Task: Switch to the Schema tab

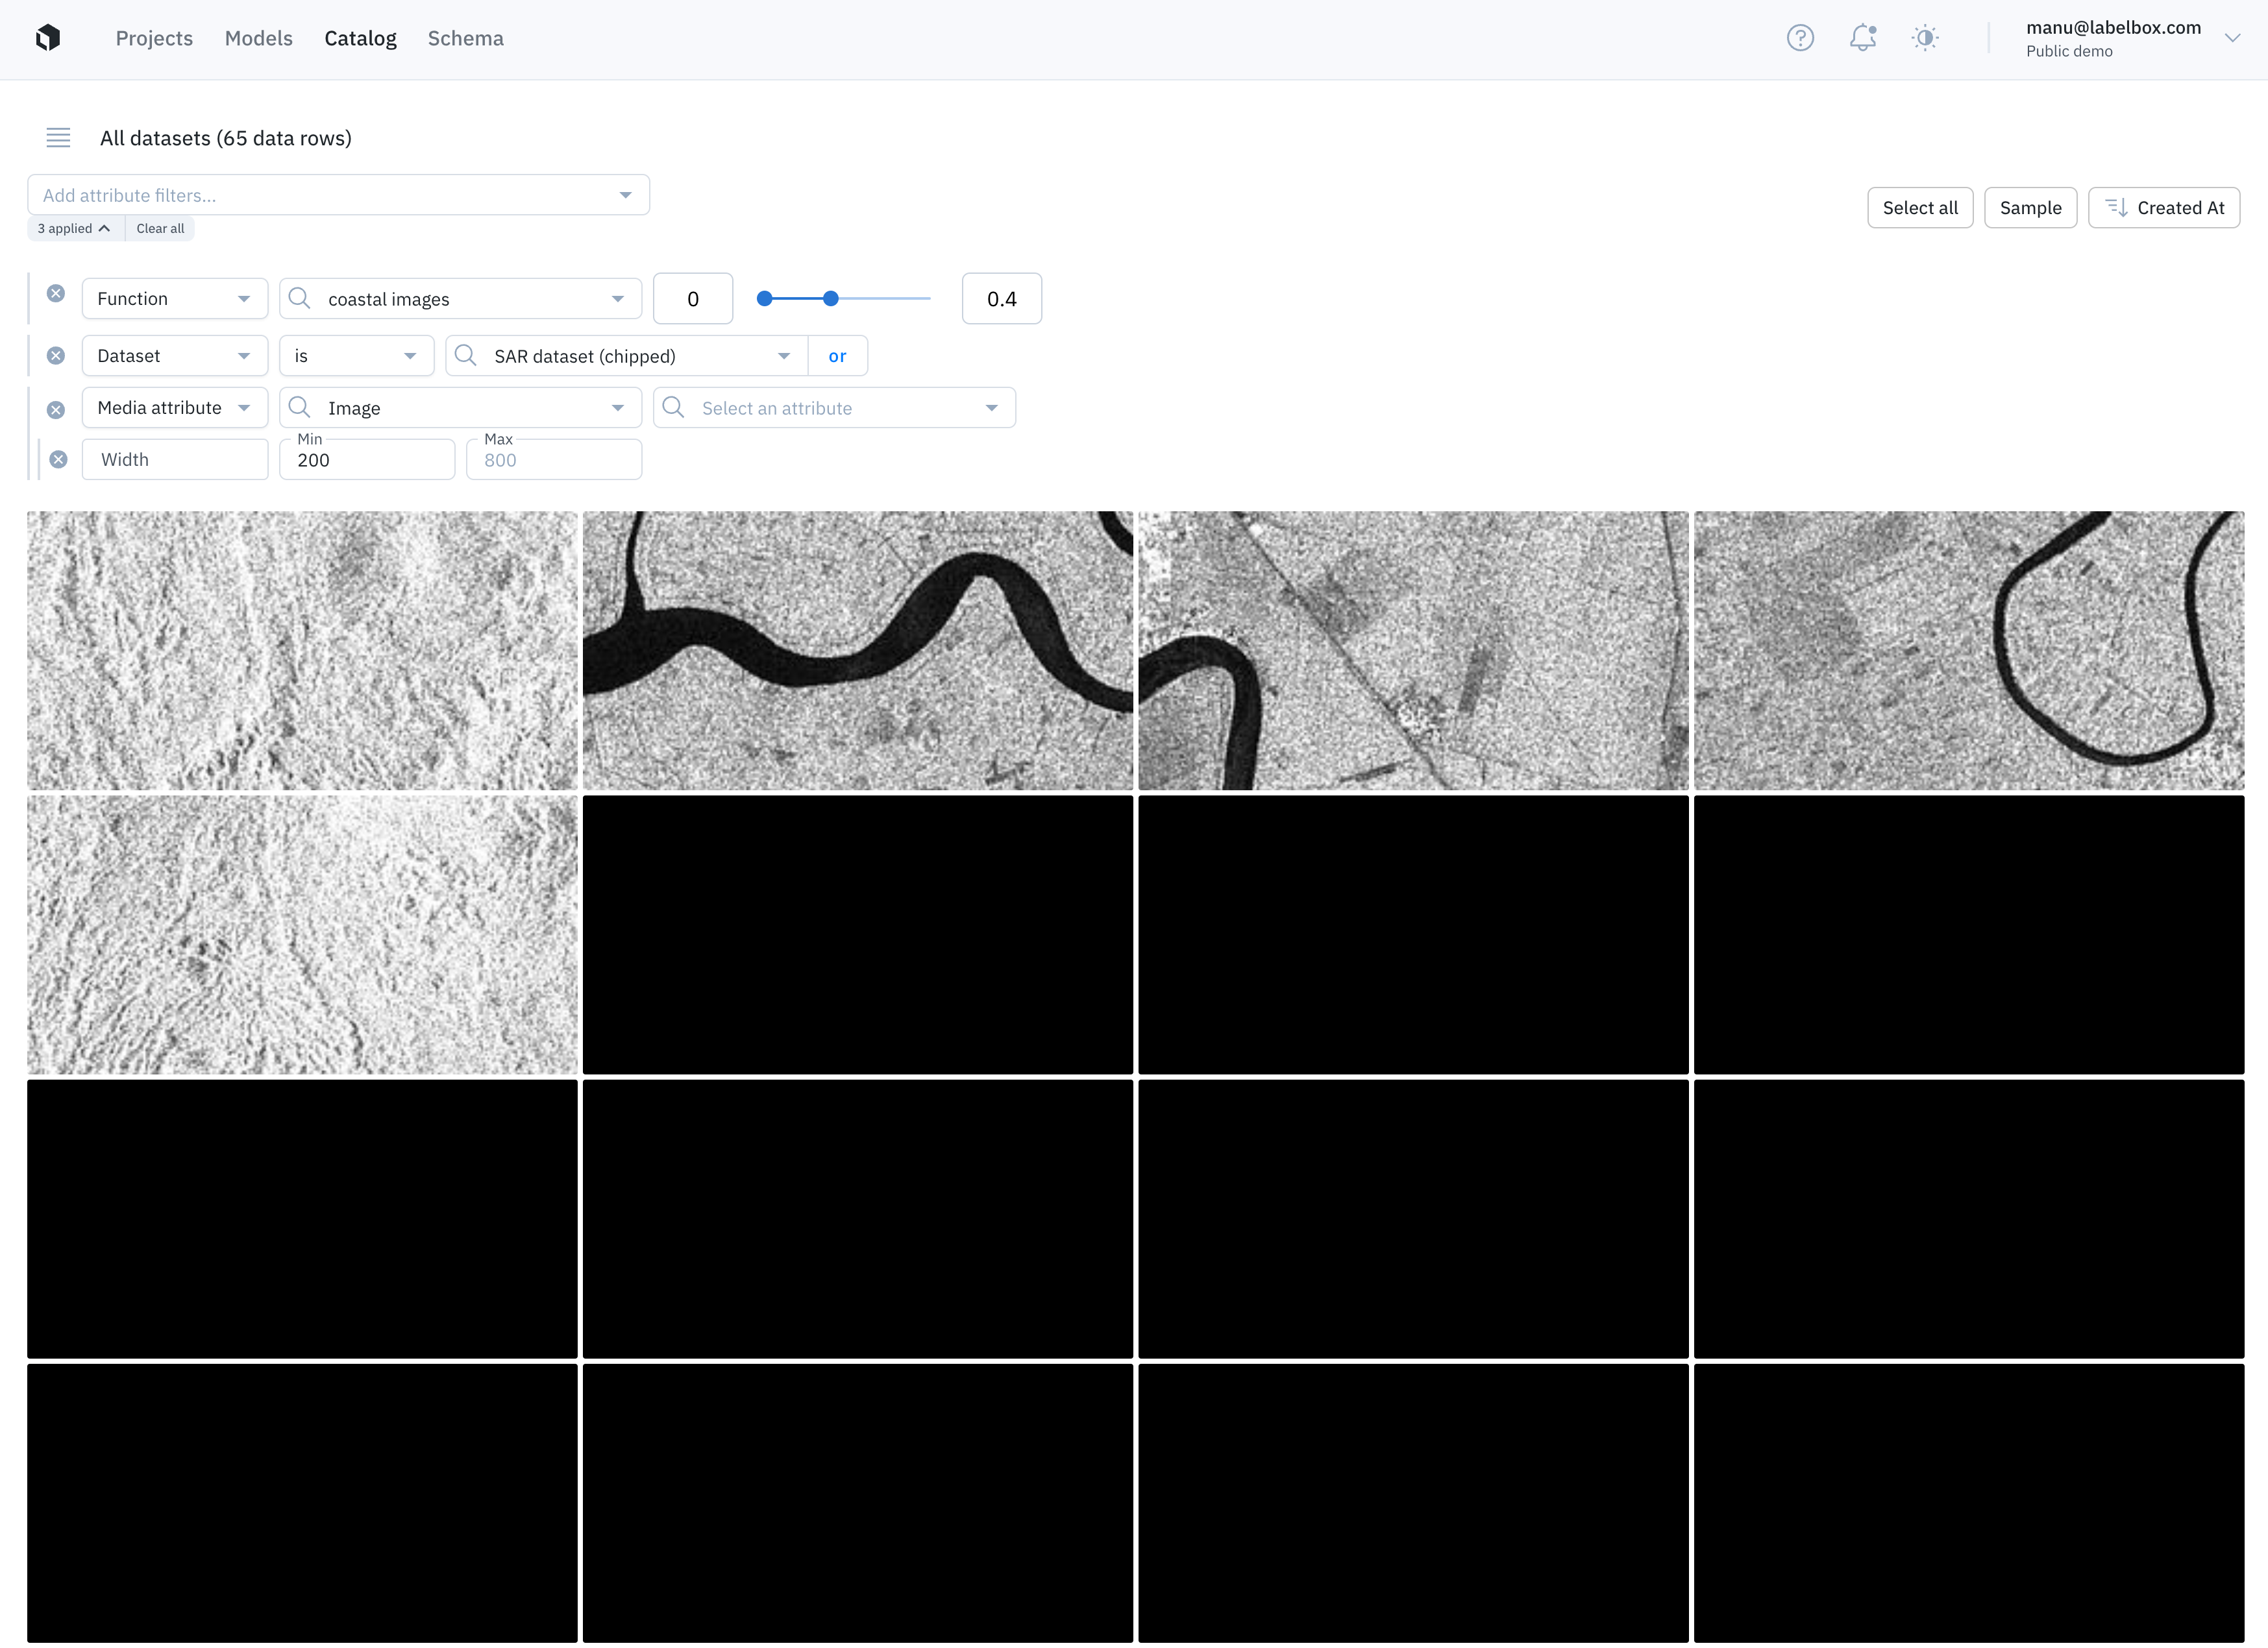Action: coord(465,38)
